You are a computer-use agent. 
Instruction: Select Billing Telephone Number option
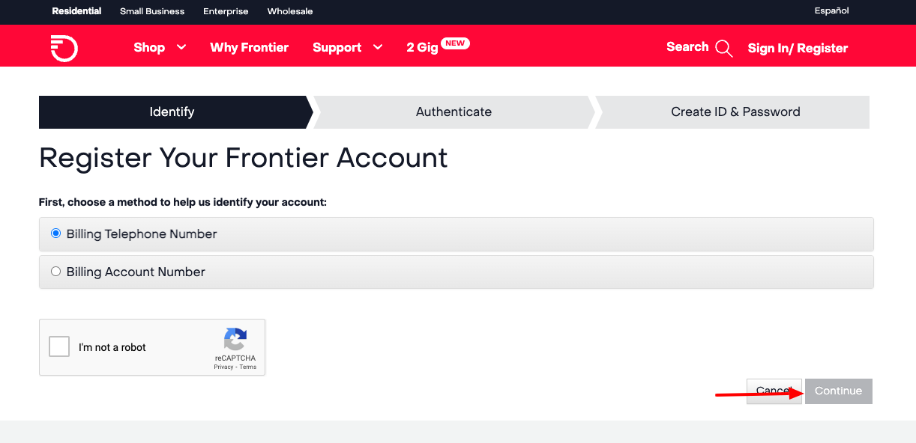click(x=55, y=233)
